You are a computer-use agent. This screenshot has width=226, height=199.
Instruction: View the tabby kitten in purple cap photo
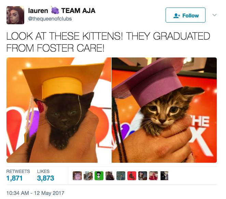pos(164,110)
